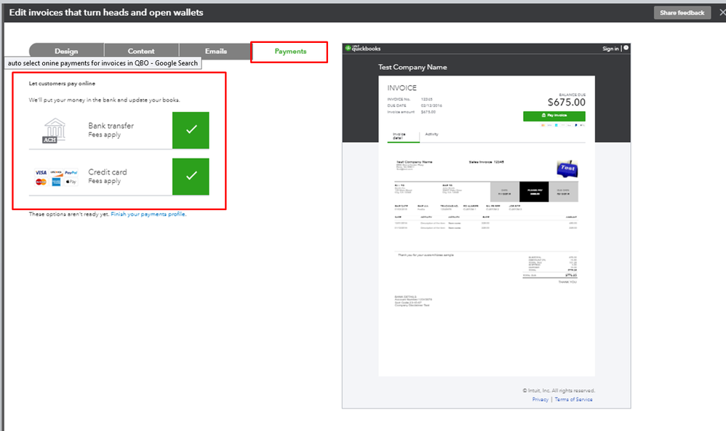Click the $675.00 balance due amount

pos(566,102)
